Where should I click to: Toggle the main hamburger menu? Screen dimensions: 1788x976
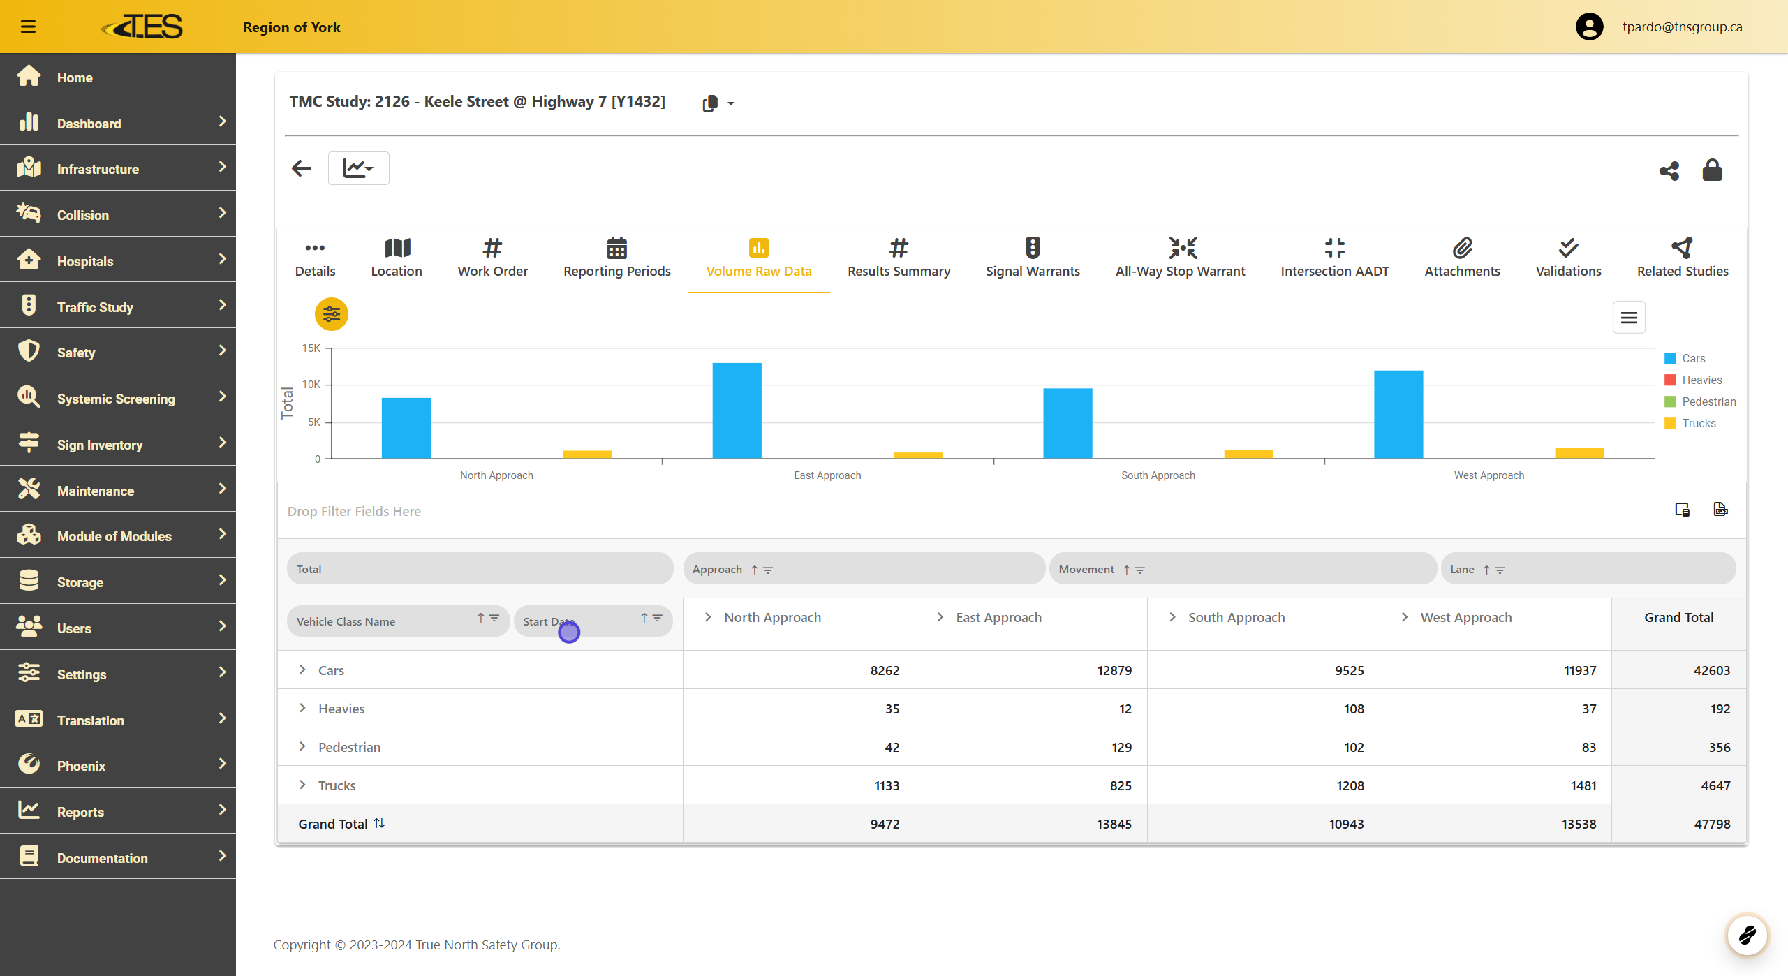[28, 27]
